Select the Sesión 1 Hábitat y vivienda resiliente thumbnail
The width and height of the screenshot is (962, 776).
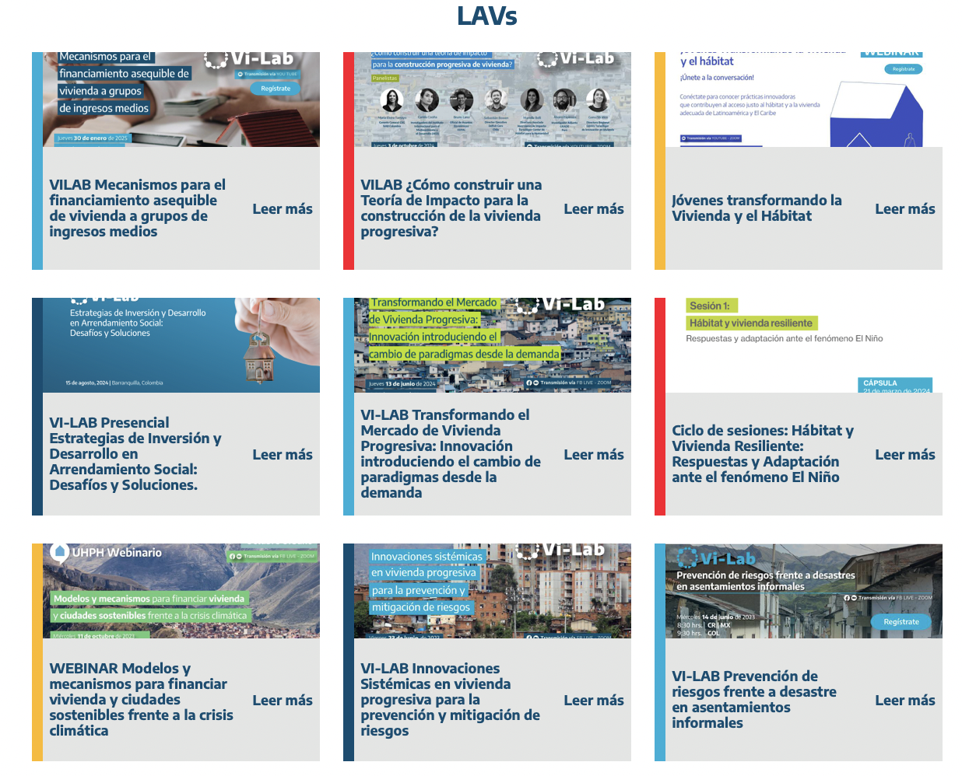(803, 345)
